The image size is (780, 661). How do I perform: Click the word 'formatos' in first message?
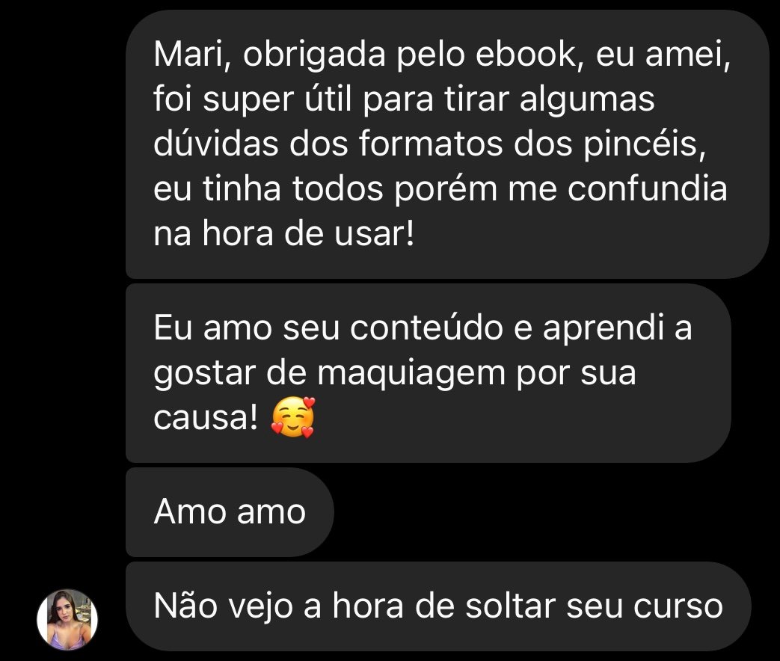pos(430,144)
